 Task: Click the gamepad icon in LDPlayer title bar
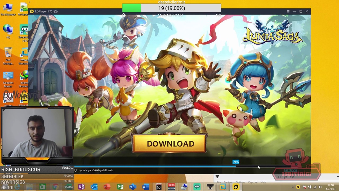(56, 11)
